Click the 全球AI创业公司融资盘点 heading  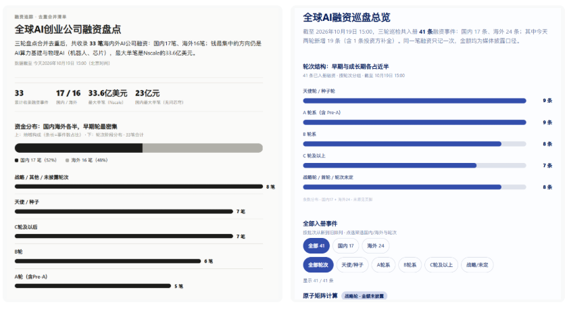[68, 29]
